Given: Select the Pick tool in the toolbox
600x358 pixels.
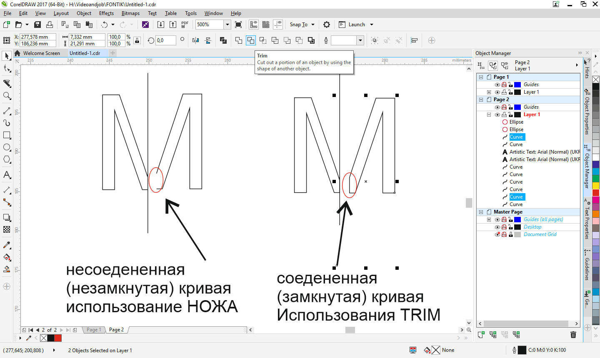Looking at the screenshot, I should click(x=7, y=56).
